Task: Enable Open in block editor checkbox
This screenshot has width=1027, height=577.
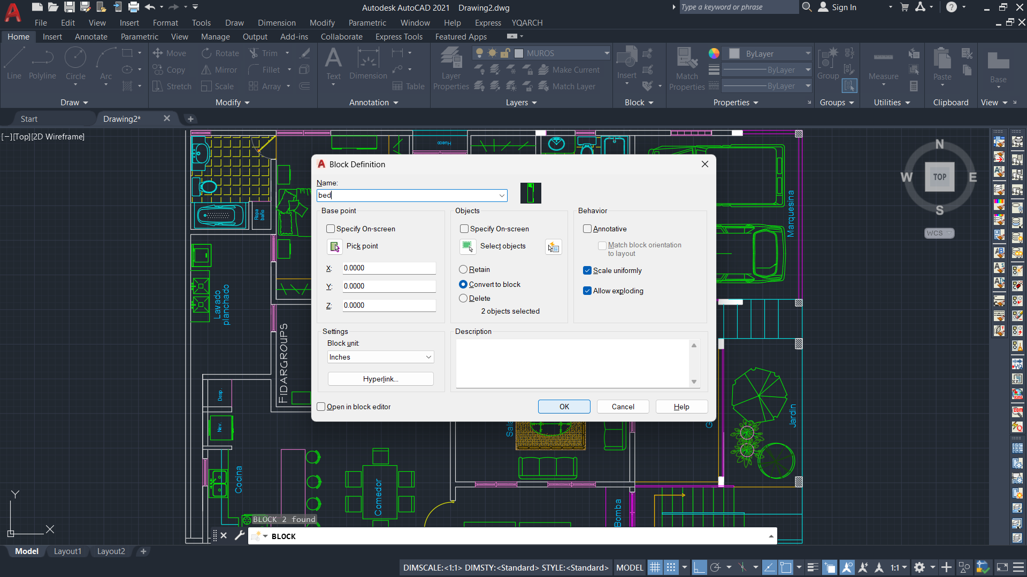Action: point(321,407)
